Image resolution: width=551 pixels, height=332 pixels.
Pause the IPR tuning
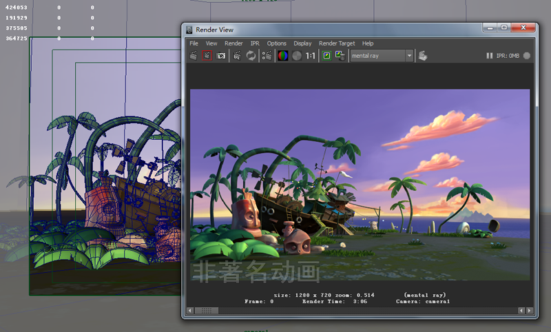[x=489, y=56]
